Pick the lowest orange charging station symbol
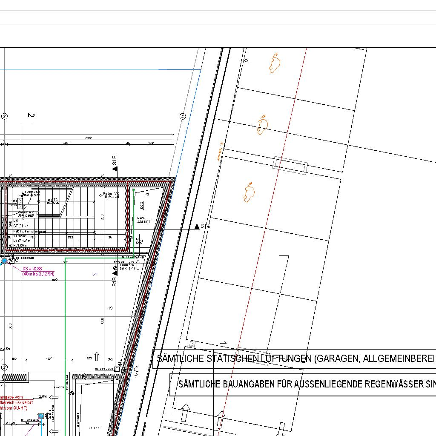This screenshot has height=436, width=436. [x=249, y=193]
